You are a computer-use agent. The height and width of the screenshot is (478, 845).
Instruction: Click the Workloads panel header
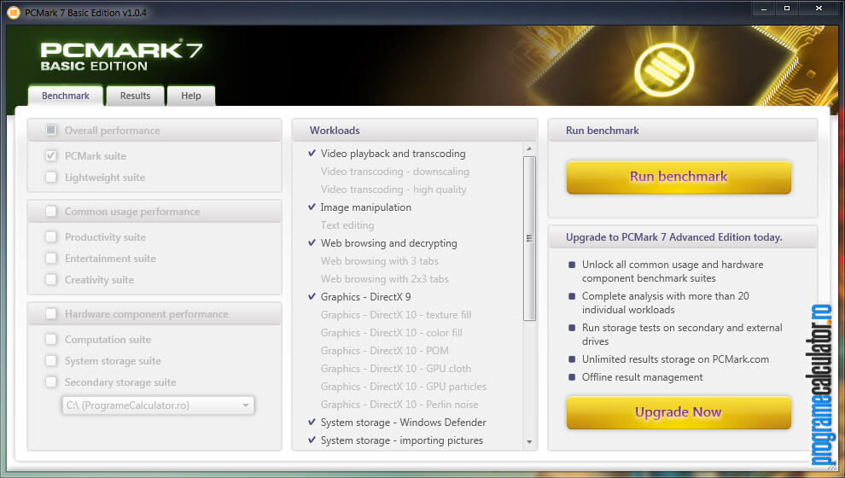415,131
